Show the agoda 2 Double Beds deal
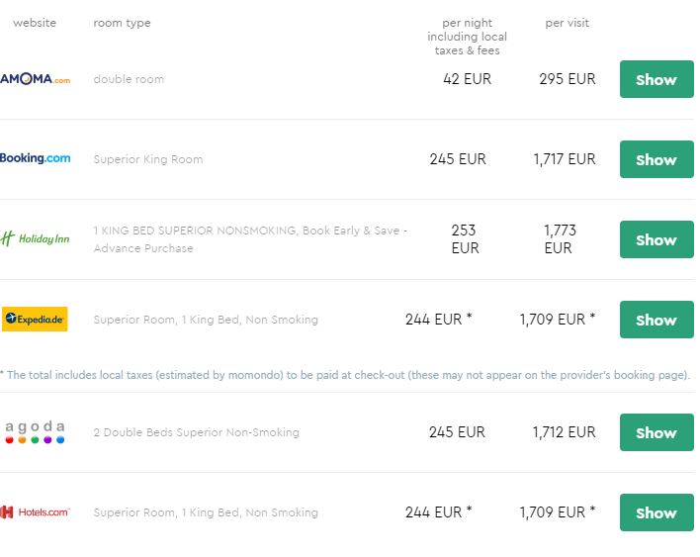The width and height of the screenshot is (700, 557). coord(656,432)
